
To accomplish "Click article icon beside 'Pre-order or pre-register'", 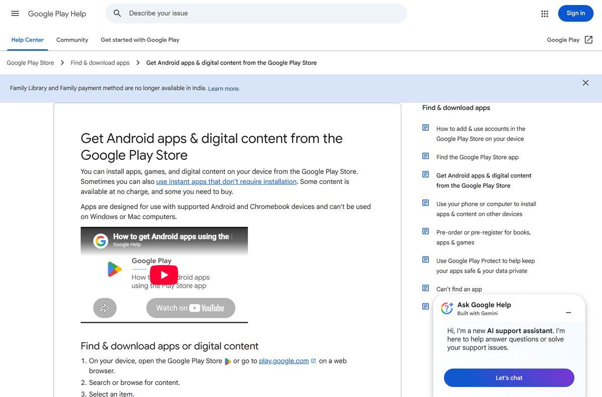I will point(426,232).
